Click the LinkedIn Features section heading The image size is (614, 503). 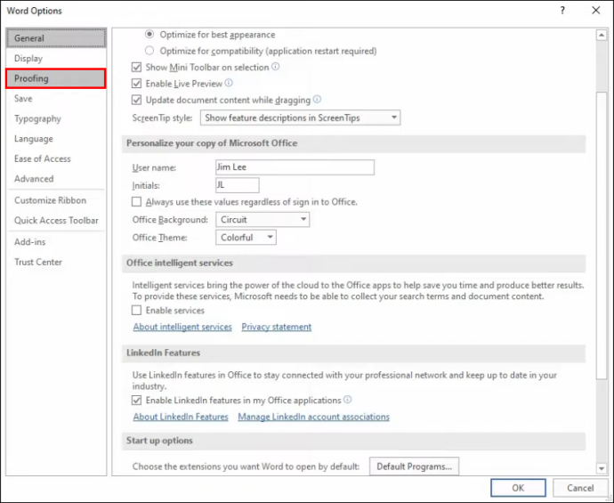tap(164, 353)
